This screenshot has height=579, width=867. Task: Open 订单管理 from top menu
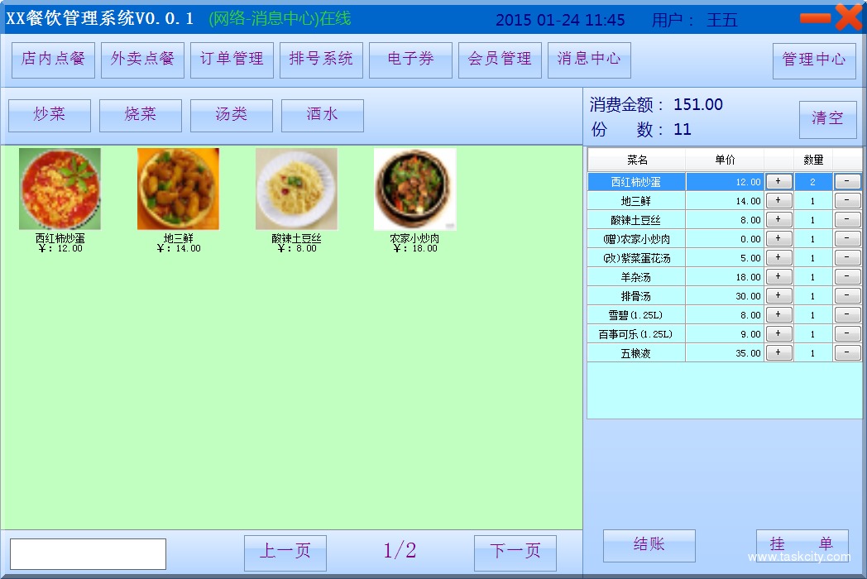(232, 60)
